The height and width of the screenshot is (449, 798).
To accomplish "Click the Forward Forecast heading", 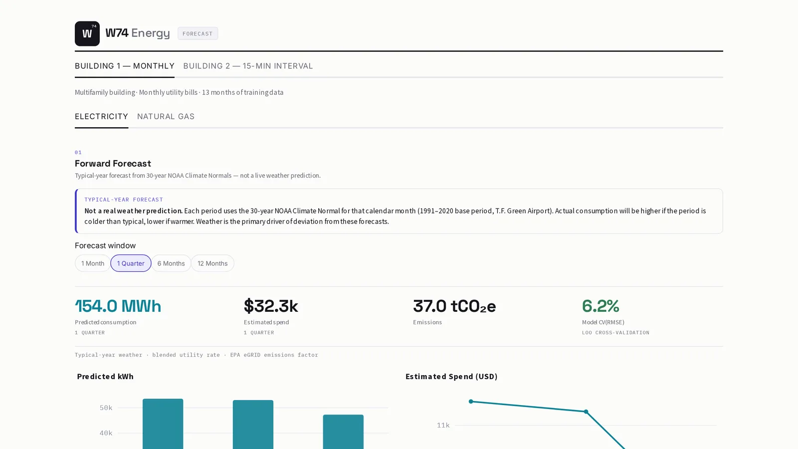I will [113, 164].
